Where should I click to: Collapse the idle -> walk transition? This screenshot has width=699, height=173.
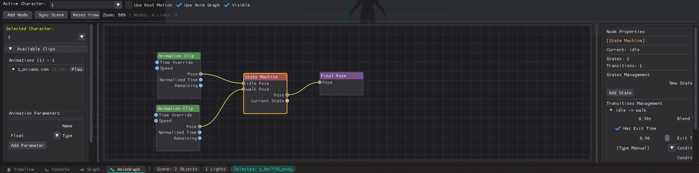pyautogui.click(x=611, y=110)
